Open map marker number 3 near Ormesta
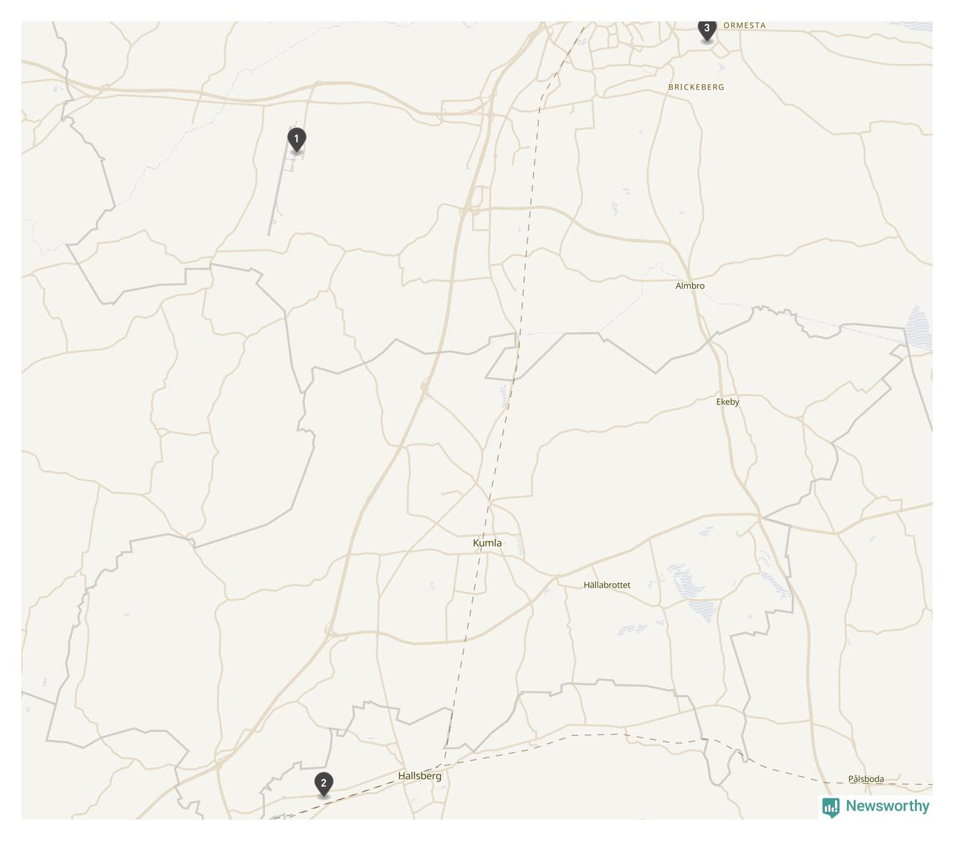Screen dimensions: 954x841 pos(706,31)
